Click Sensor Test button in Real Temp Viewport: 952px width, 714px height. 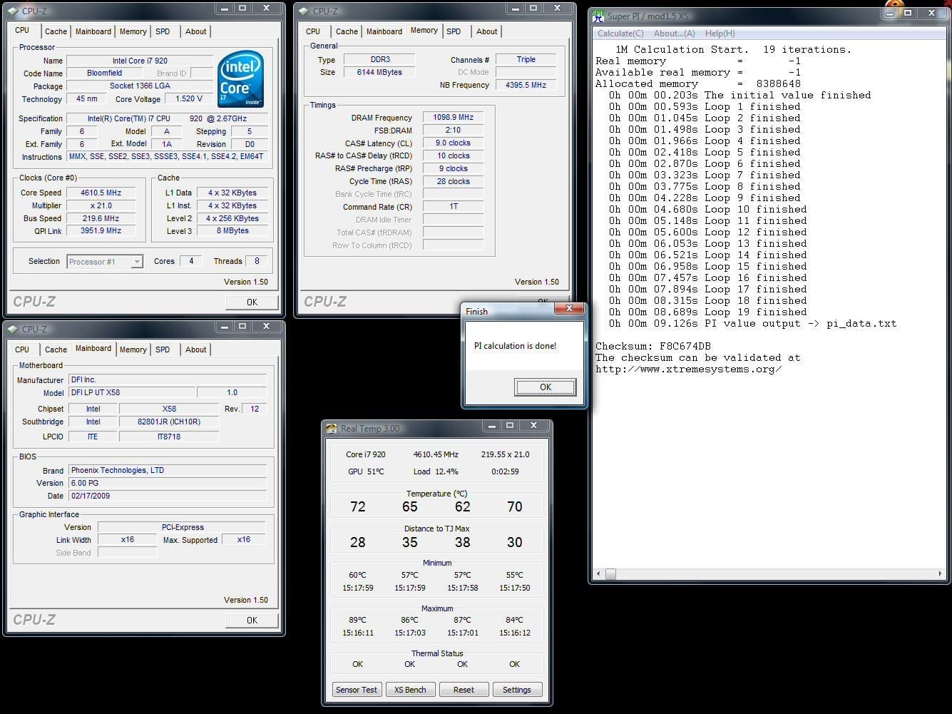click(x=357, y=690)
